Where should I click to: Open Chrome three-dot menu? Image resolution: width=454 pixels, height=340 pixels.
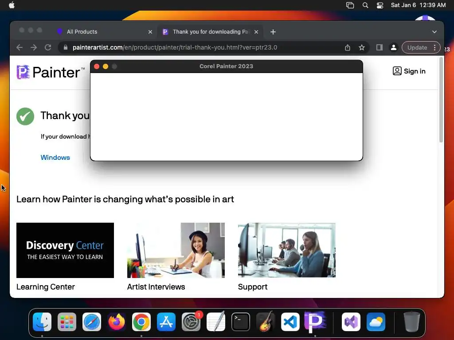coord(434,47)
